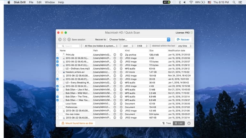
Task: Open the 'over' size comparison dropdown
Action: [128, 46]
